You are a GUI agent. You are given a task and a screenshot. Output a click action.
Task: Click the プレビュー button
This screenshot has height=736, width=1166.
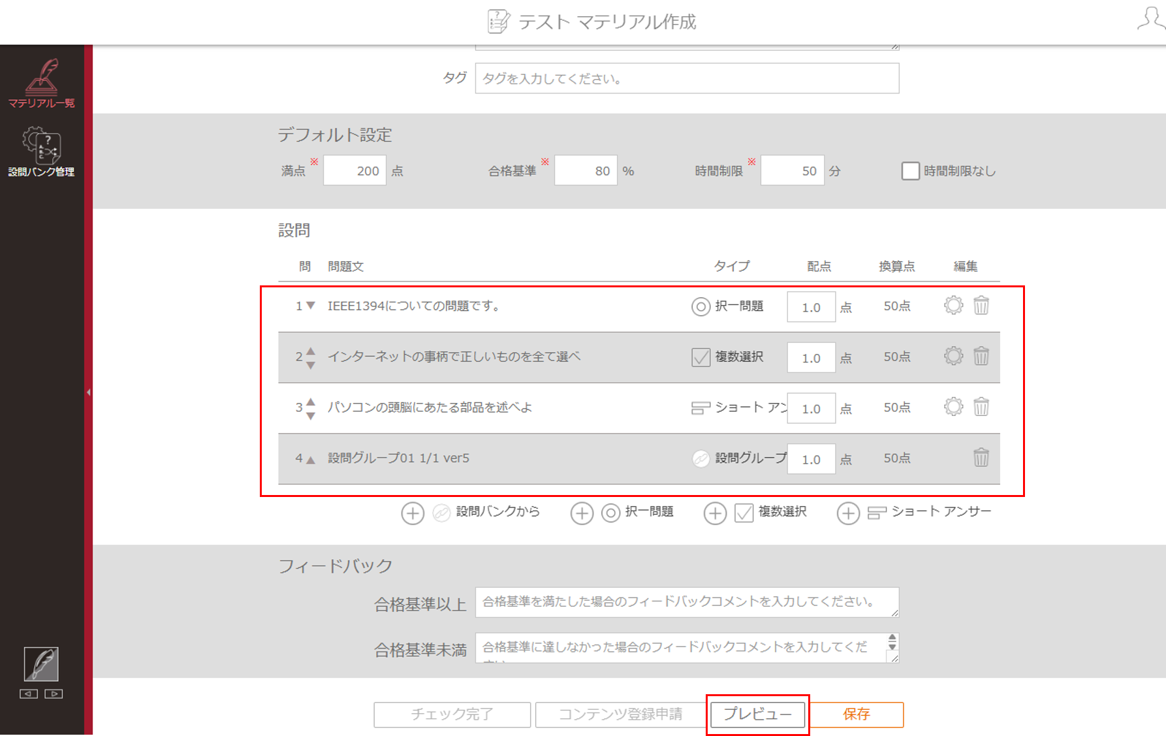[x=758, y=714]
